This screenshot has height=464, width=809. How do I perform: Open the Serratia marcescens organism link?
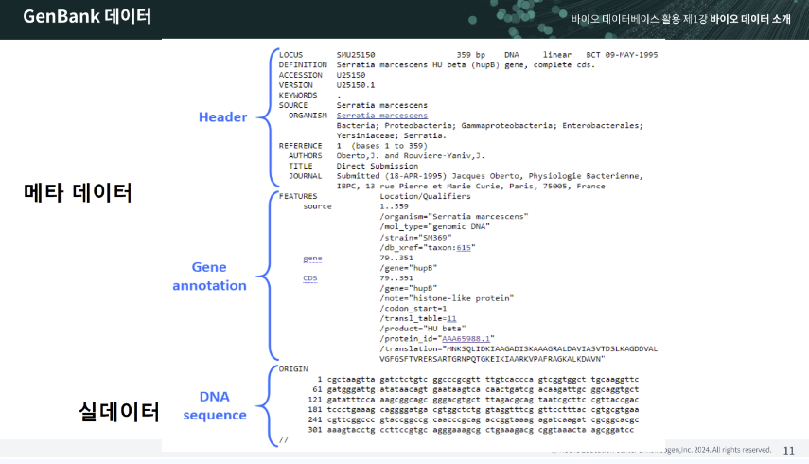click(x=380, y=116)
